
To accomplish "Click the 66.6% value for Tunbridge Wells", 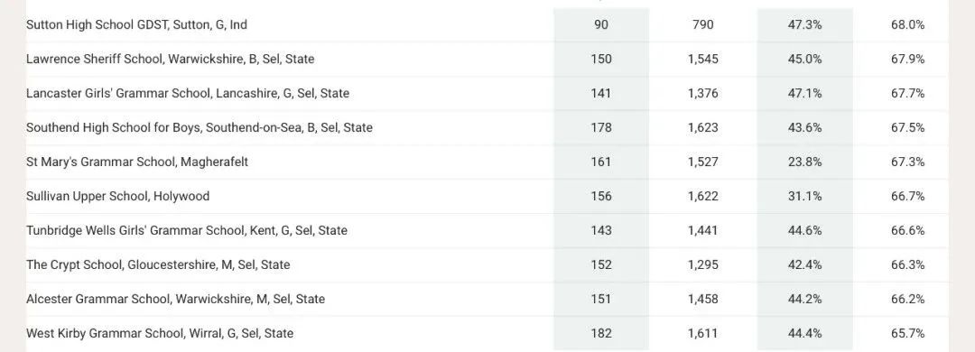I will [908, 230].
